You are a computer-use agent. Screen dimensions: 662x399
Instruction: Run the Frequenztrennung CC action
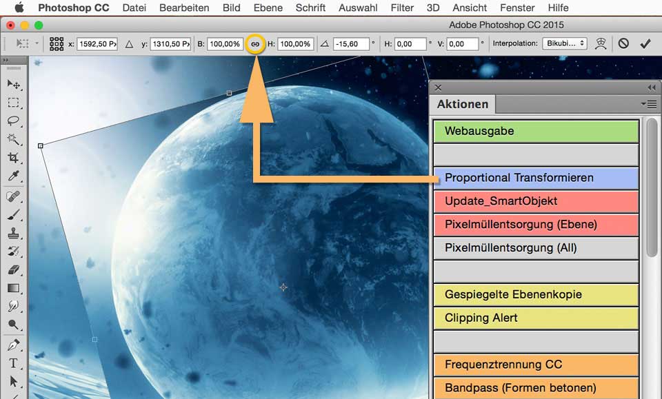pyautogui.click(x=536, y=365)
